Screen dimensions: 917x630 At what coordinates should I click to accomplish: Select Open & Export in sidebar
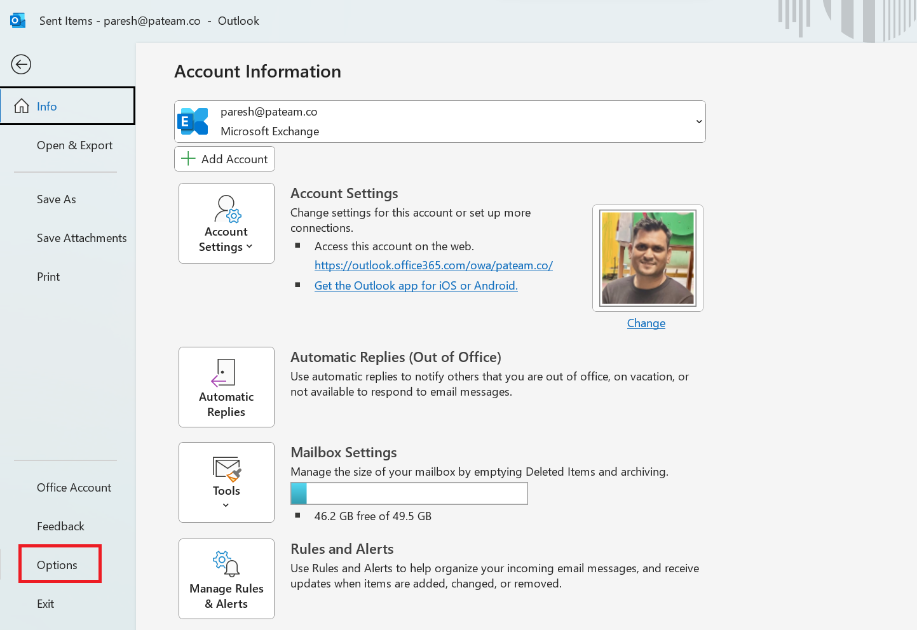(74, 145)
